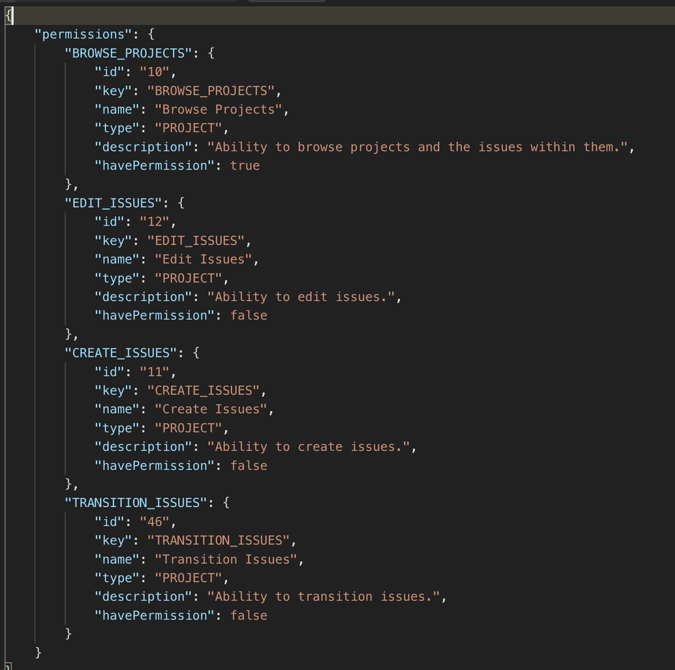Select the havePermission true value under BROWSE_PROJECTS
The height and width of the screenshot is (670, 675).
(245, 165)
